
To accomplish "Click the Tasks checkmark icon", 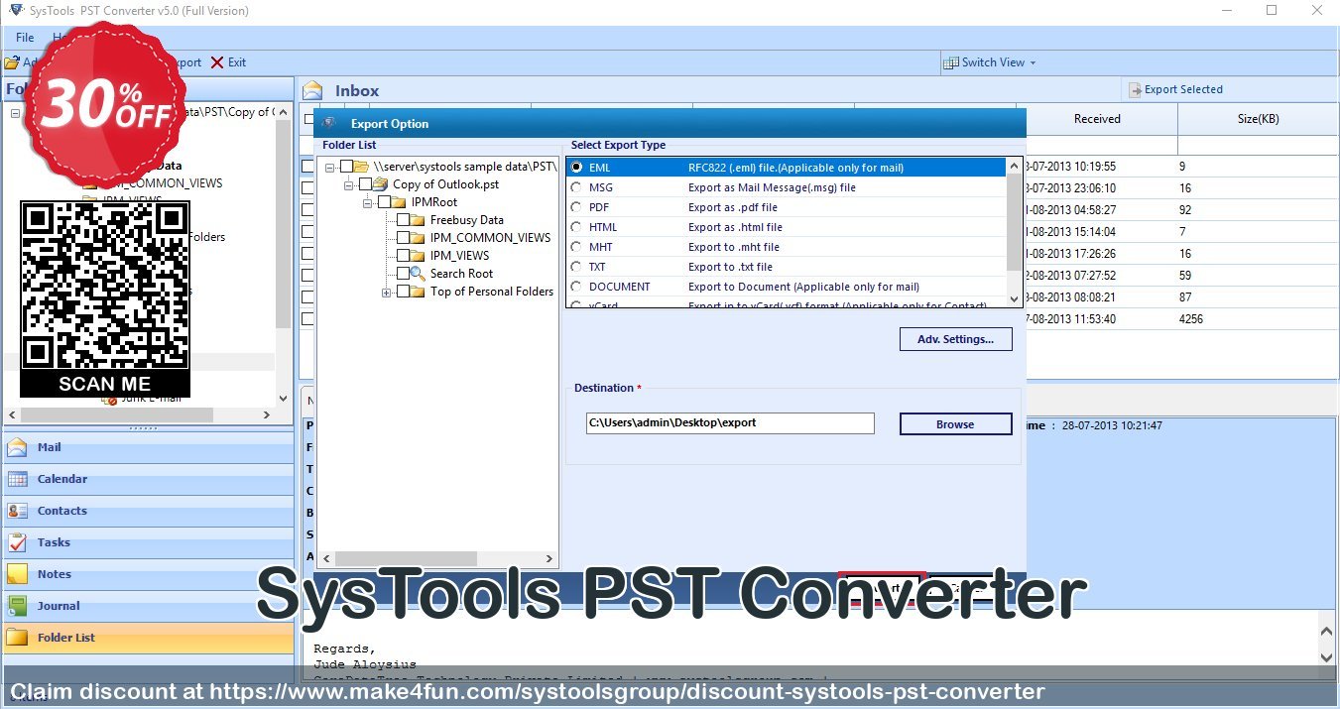I will 17,542.
